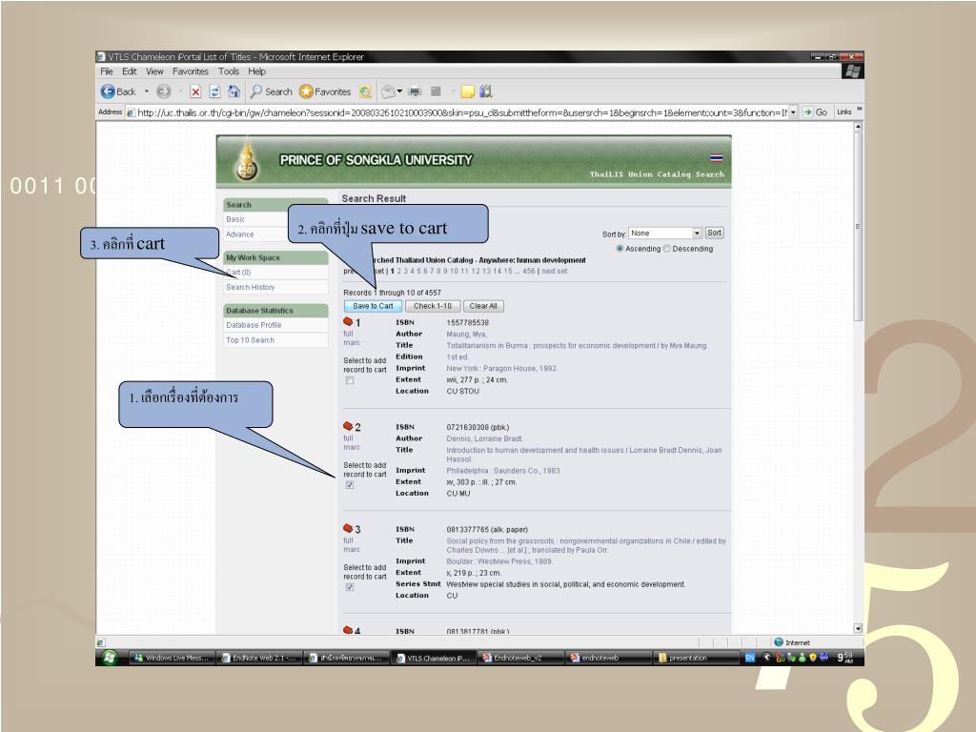Screen dimensions: 976x732
Task: Open the File menu
Action: coord(107,71)
